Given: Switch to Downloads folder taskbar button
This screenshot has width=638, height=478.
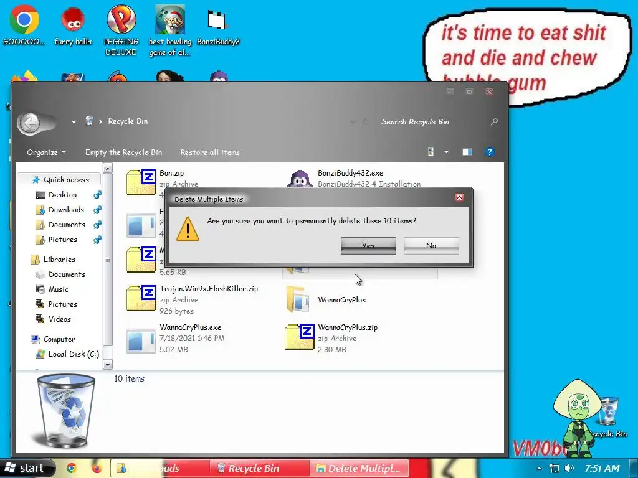Looking at the screenshot, I should tap(160, 468).
